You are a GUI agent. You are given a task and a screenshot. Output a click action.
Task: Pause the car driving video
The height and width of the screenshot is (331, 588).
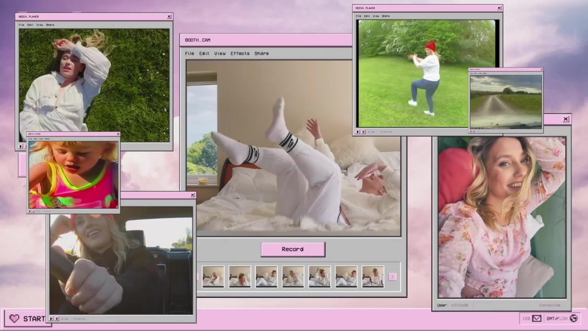coord(57,319)
